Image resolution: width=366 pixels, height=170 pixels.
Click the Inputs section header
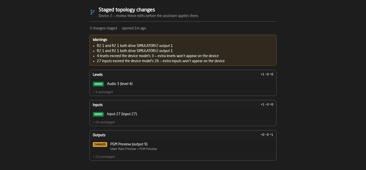click(98, 105)
